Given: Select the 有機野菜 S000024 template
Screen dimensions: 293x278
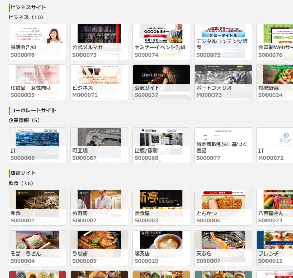Looking at the screenshot, I should [x=275, y=82].
